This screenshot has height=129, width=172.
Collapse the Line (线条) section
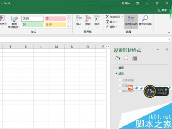pyautogui.click(x=116, y=73)
